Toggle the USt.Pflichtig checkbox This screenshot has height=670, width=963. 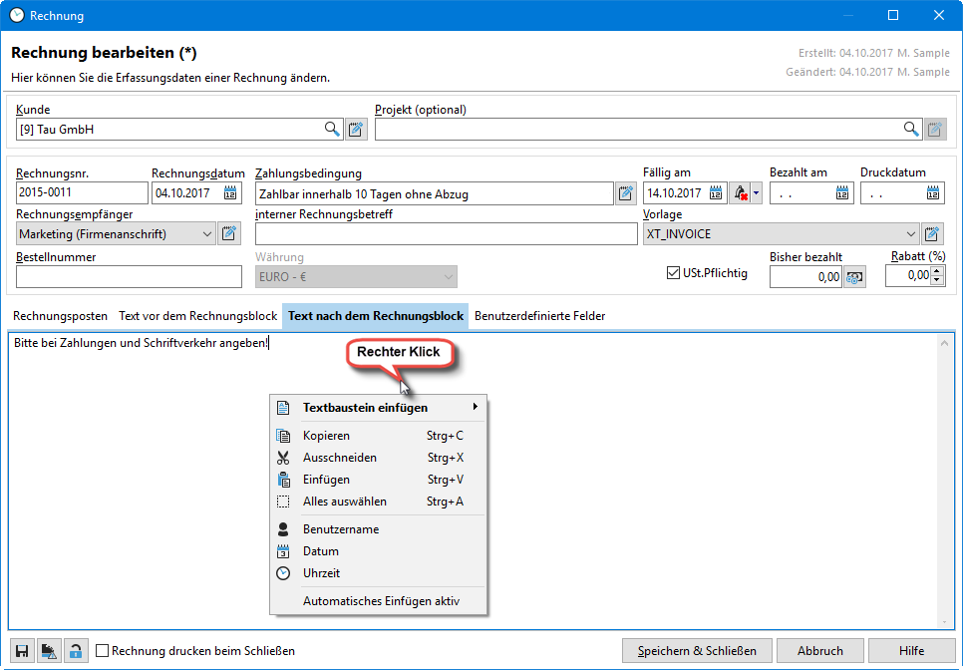[x=673, y=272]
